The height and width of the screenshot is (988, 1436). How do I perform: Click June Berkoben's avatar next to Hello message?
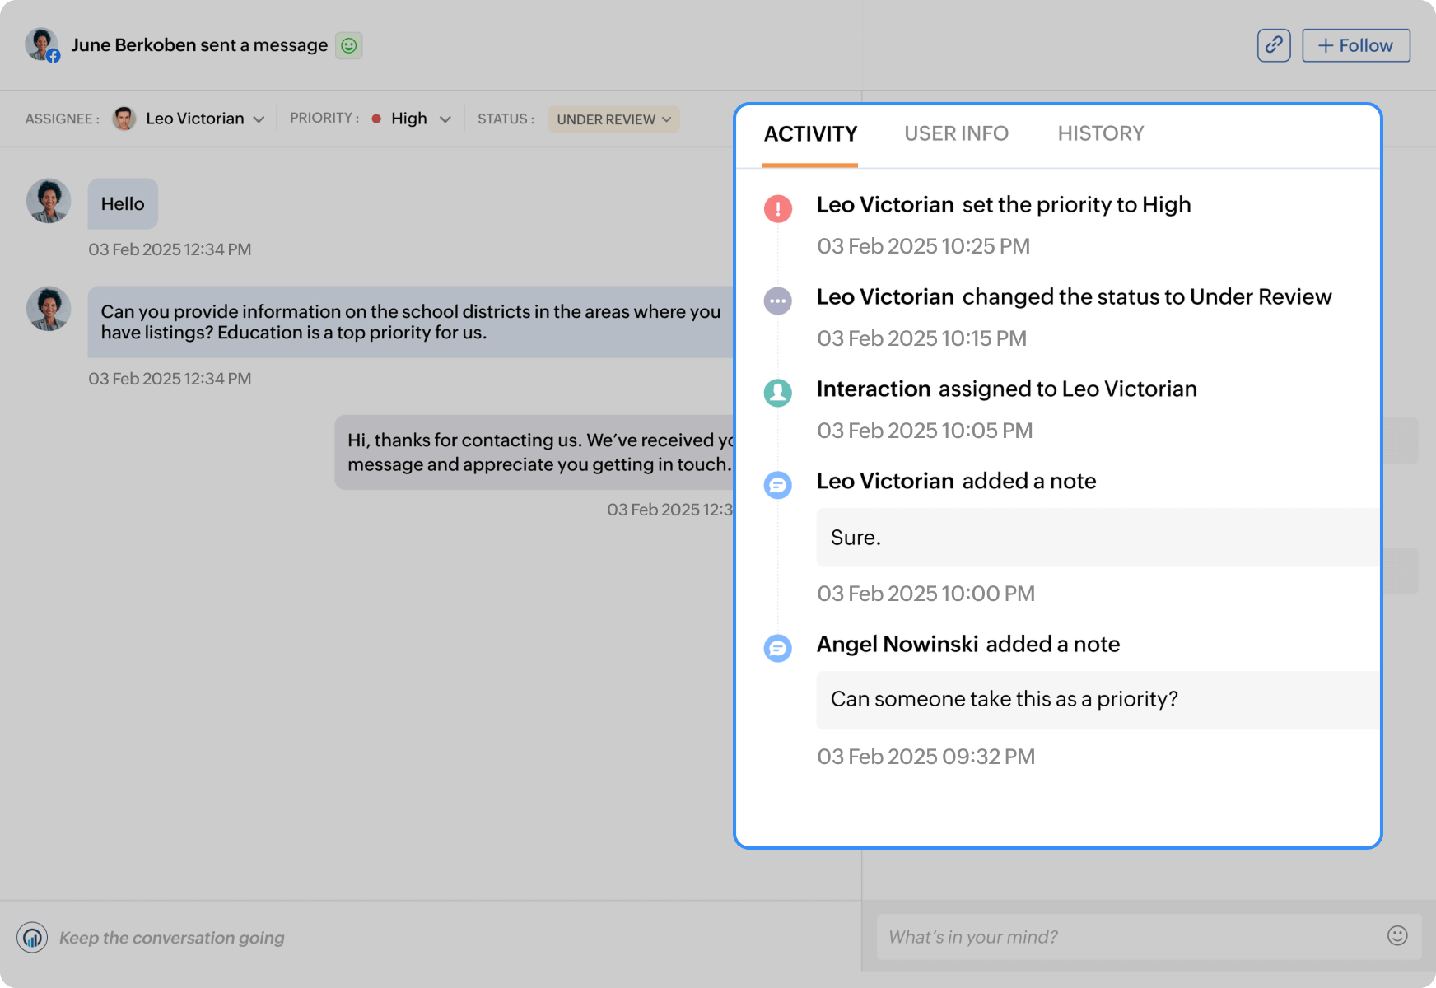pos(48,200)
